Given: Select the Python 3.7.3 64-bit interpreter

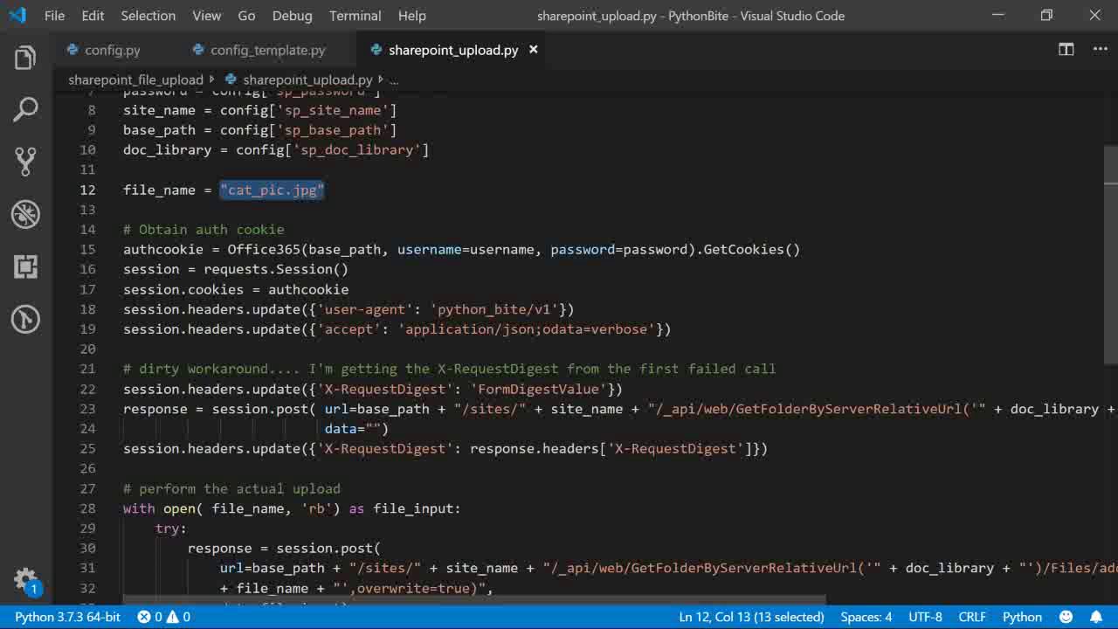Looking at the screenshot, I should point(67,617).
